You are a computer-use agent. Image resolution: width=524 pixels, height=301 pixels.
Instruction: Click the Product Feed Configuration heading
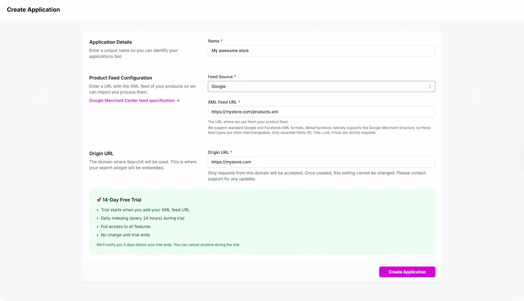(x=120, y=78)
